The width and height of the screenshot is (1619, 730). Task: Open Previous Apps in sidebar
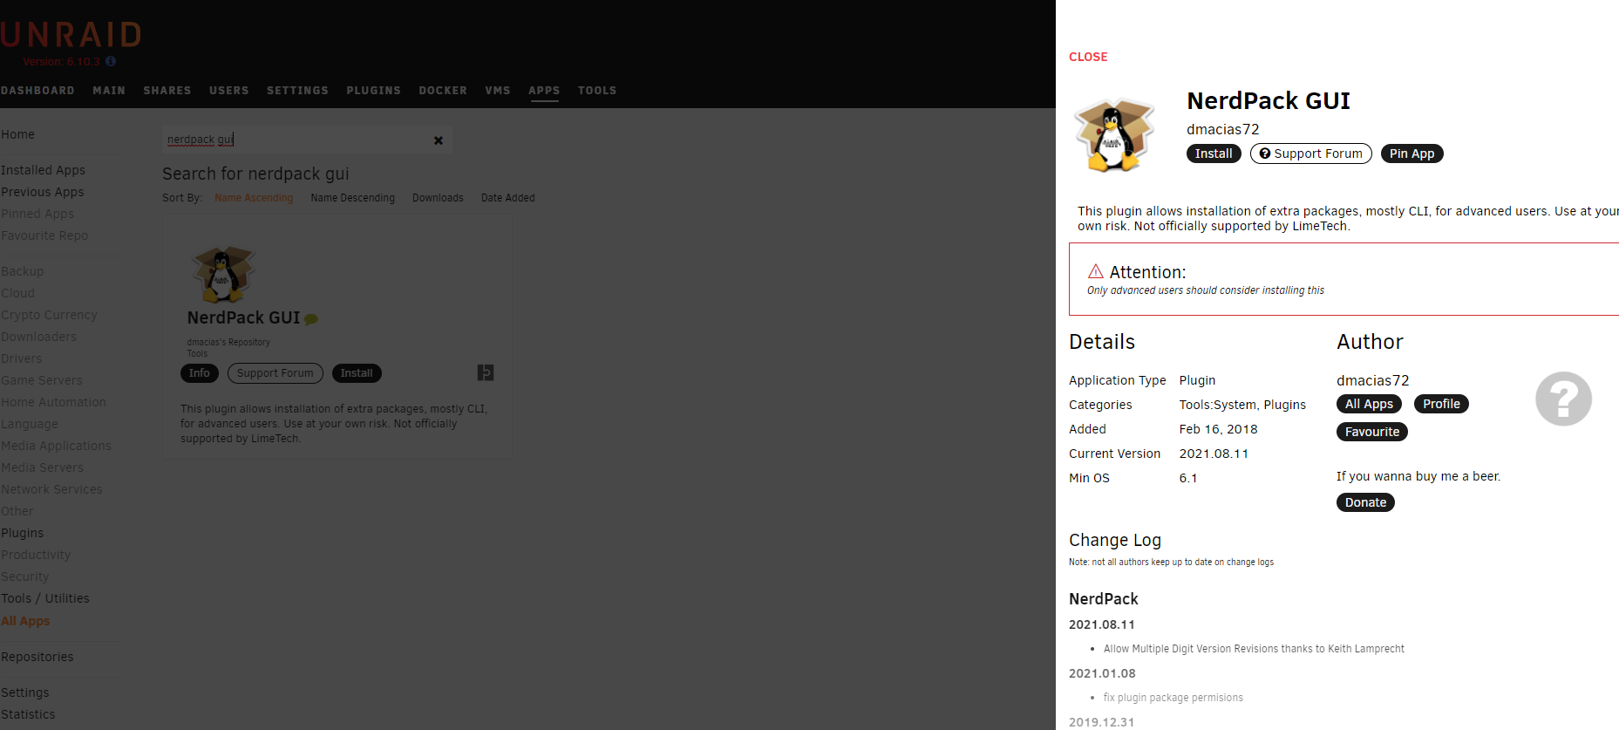click(x=42, y=192)
